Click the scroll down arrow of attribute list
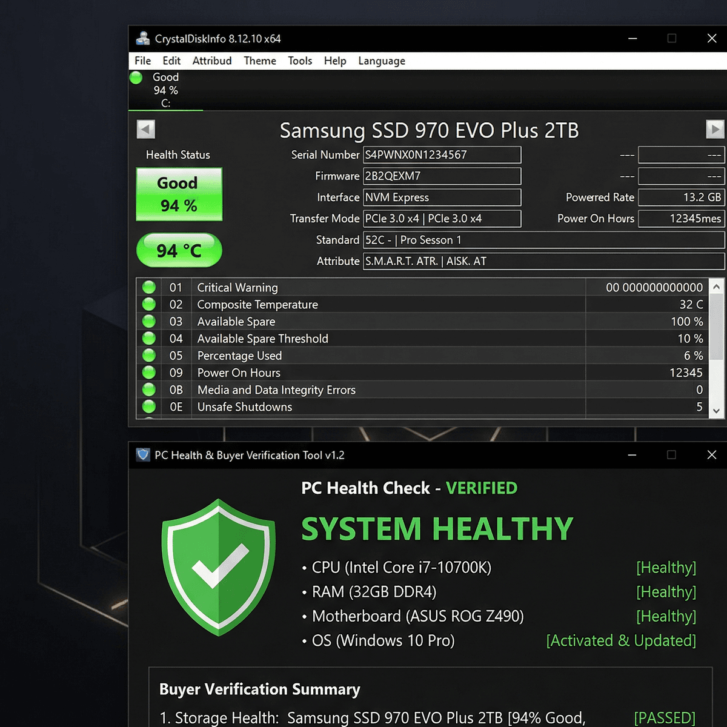Screen dimensions: 727x727 pyautogui.click(x=717, y=411)
